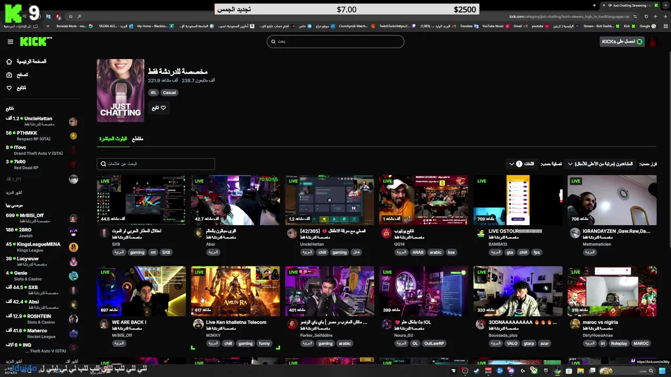Open the AMUN RA stream thumbnail

235,291
